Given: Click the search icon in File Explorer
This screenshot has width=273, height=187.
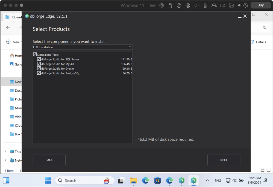Looking at the screenshot, I should click(x=265, y=28).
